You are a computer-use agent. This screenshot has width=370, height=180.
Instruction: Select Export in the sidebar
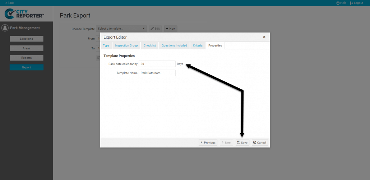(x=27, y=67)
